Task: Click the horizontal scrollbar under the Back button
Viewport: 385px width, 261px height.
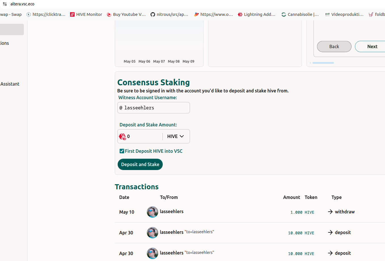Action: point(323,63)
